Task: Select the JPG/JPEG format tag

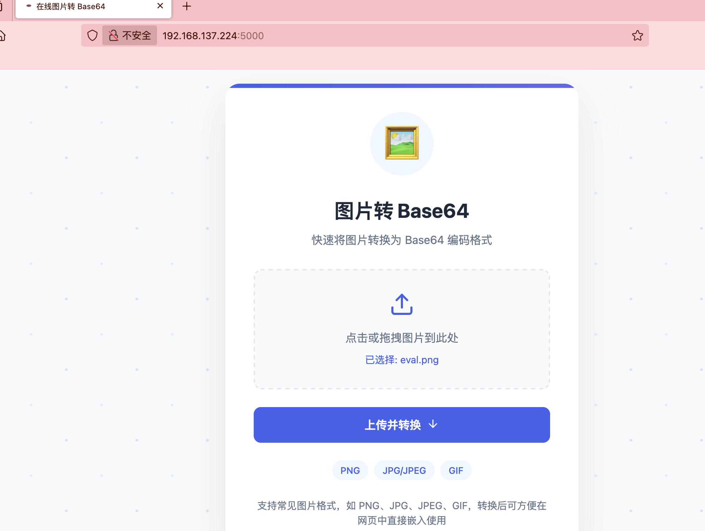Action: pos(404,470)
